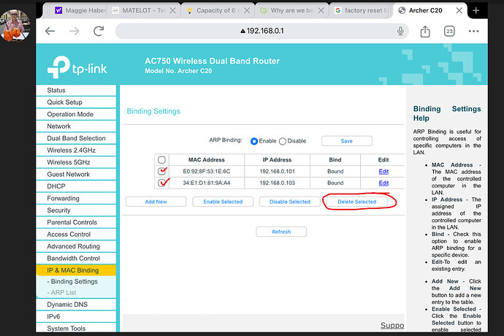This screenshot has width=504, height=336.
Task: Reload the router page
Action: [99, 31]
